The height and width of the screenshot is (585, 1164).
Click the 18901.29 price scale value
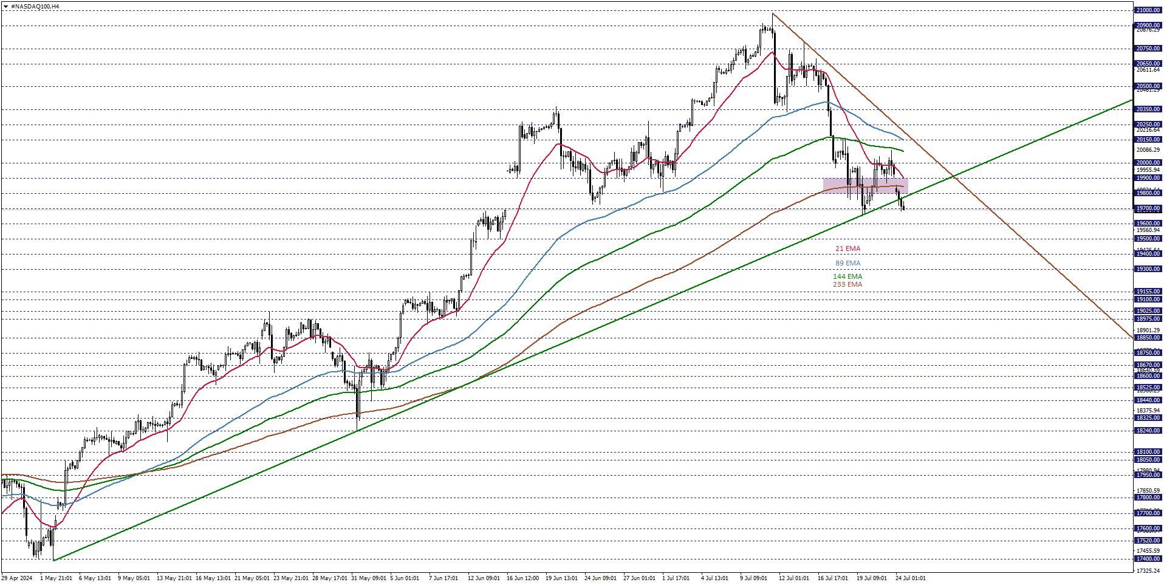(1148, 330)
